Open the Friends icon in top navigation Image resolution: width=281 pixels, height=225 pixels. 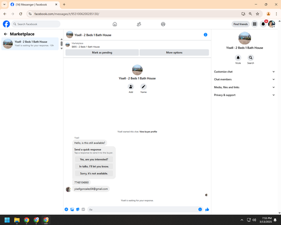(x=139, y=24)
